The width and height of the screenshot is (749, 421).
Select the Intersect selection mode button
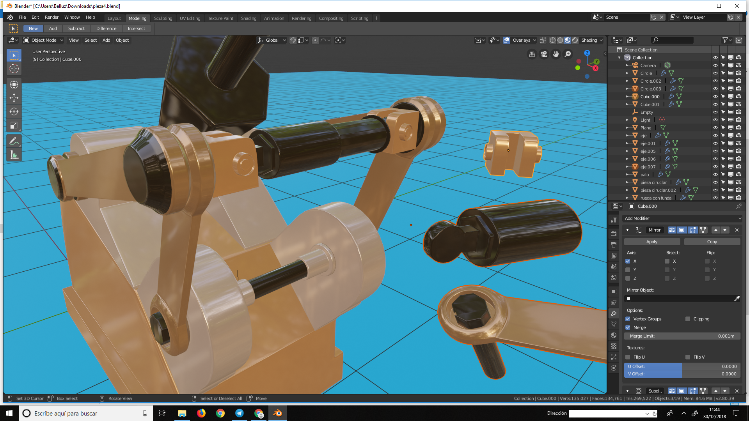pyautogui.click(x=136, y=28)
